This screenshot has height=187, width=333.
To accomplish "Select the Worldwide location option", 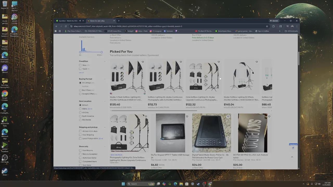I will pyautogui.click(x=80, y=120).
